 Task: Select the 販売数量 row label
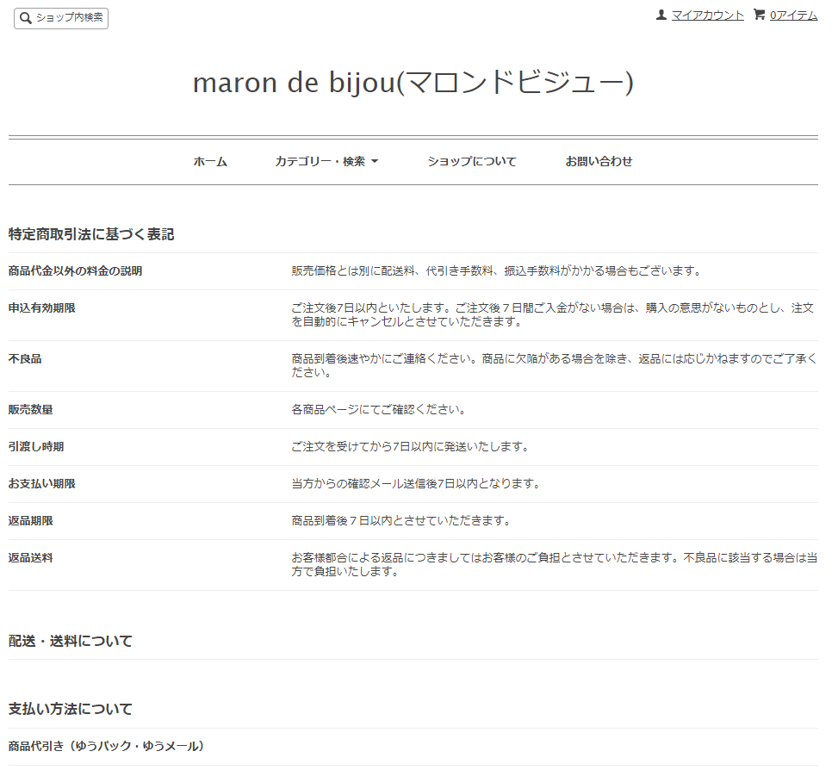tap(30, 409)
